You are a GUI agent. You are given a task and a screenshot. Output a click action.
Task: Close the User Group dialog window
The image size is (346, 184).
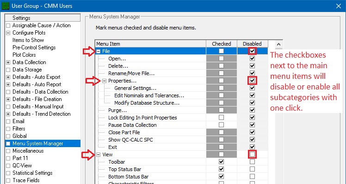(x=339, y=6)
